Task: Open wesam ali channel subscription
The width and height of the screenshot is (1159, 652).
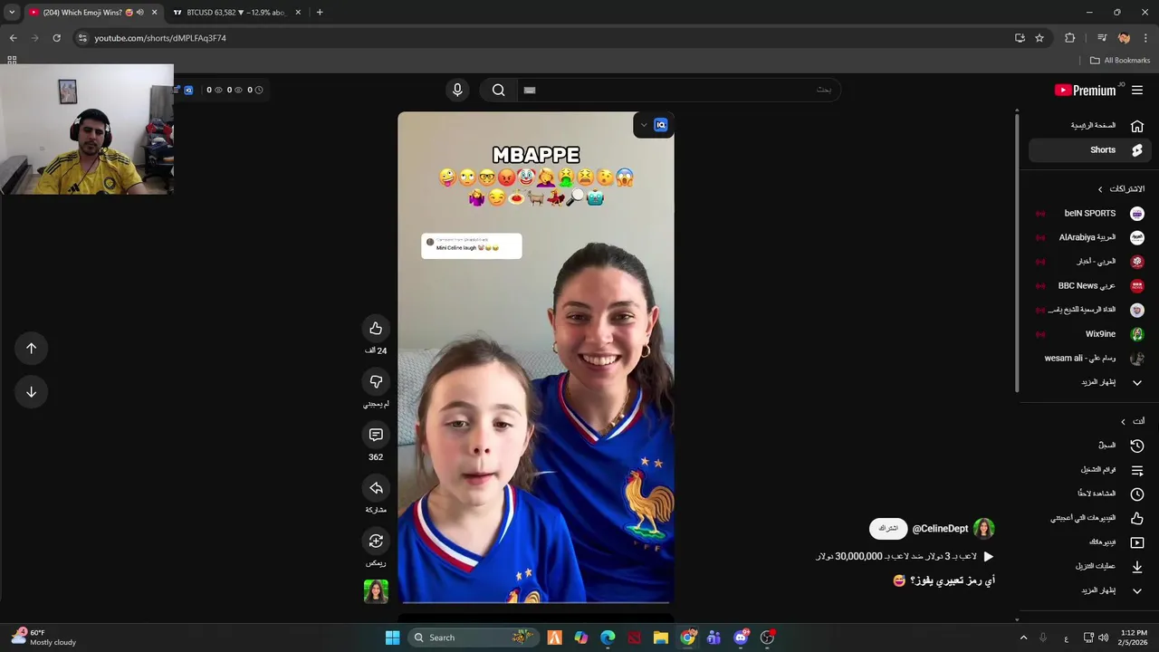Action: (x=1090, y=358)
